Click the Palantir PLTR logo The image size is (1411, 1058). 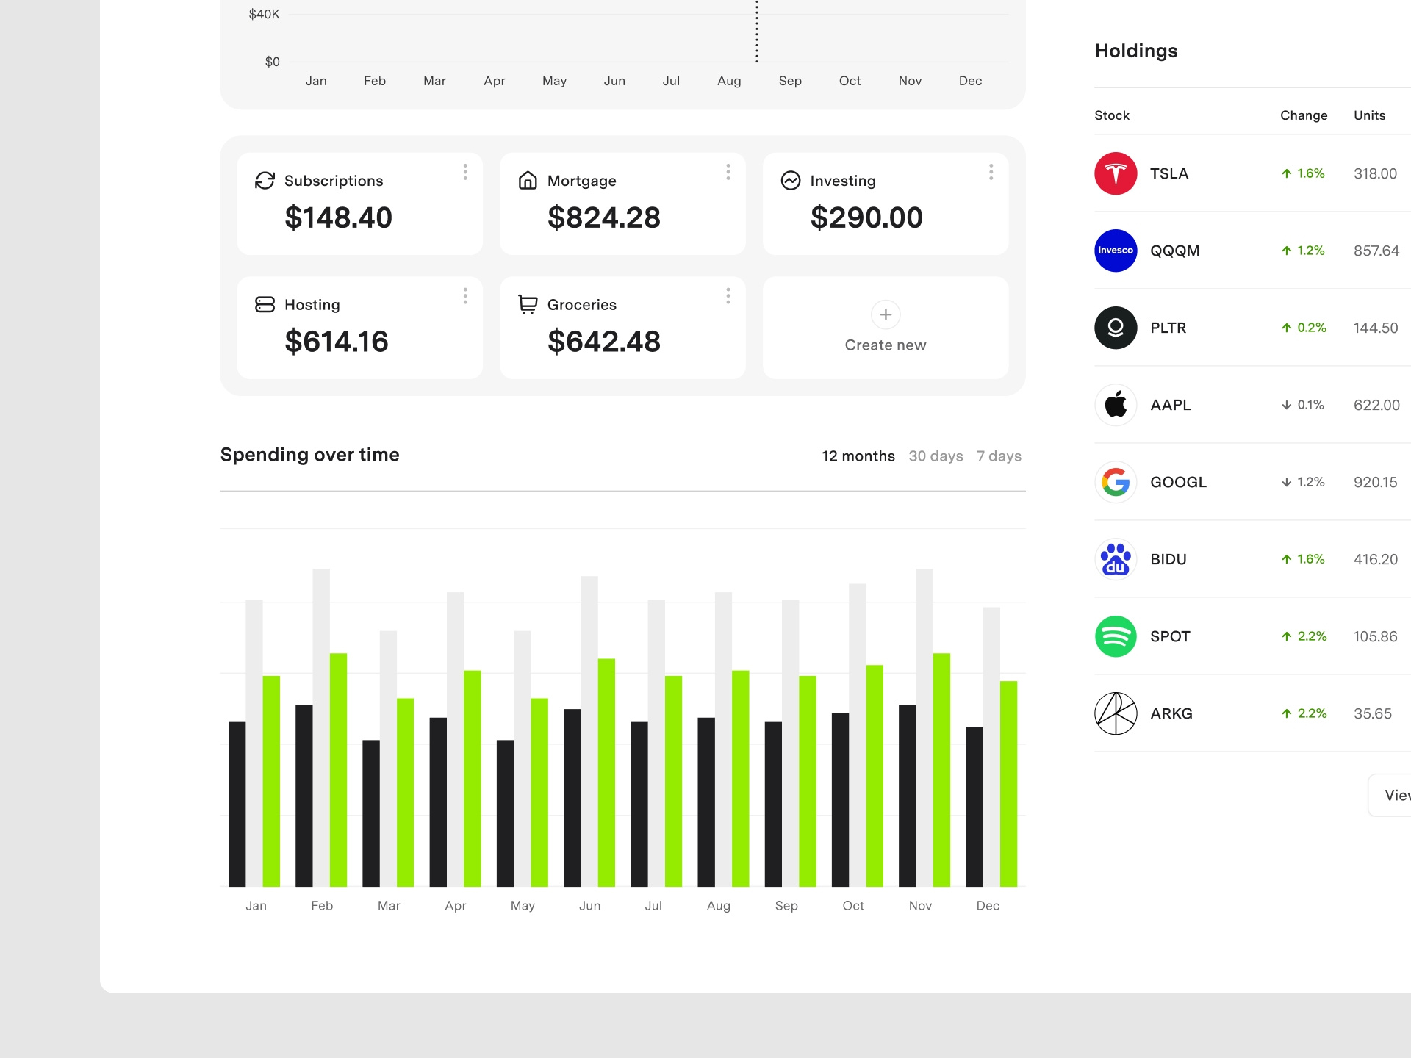(1115, 328)
